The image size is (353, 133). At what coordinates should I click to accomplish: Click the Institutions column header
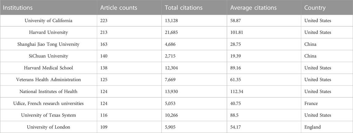pyautogui.click(x=18, y=8)
